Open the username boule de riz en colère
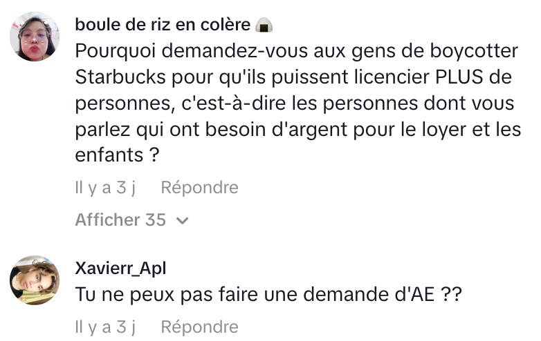The height and width of the screenshot is (341, 541). click(x=163, y=25)
